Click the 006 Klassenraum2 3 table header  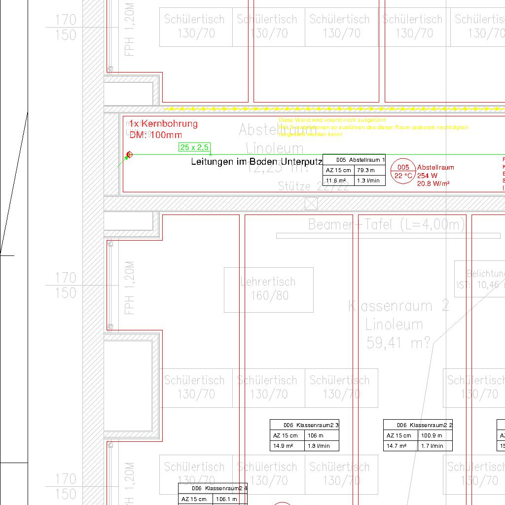[x=304, y=425]
